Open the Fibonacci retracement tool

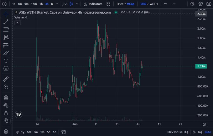(6, 30)
